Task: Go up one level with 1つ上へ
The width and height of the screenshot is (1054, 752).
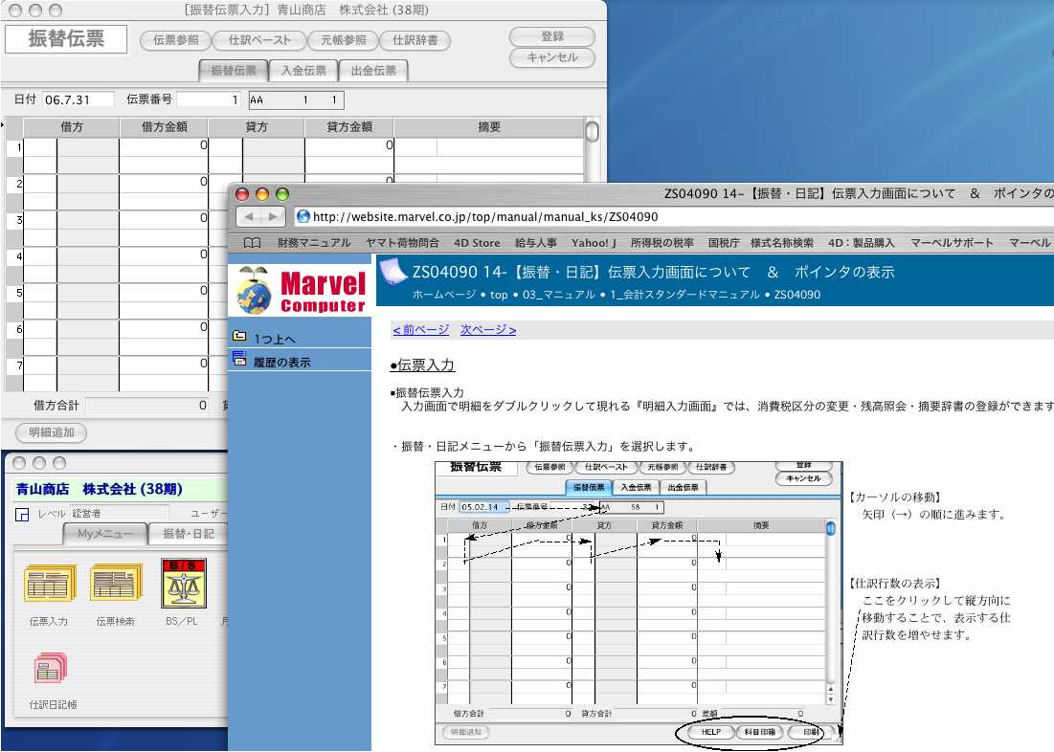Action: click(274, 338)
